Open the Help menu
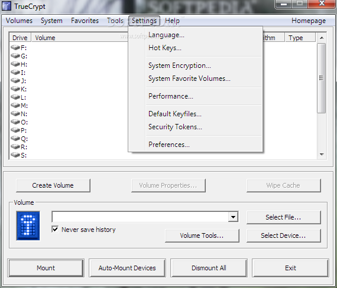 coord(173,21)
